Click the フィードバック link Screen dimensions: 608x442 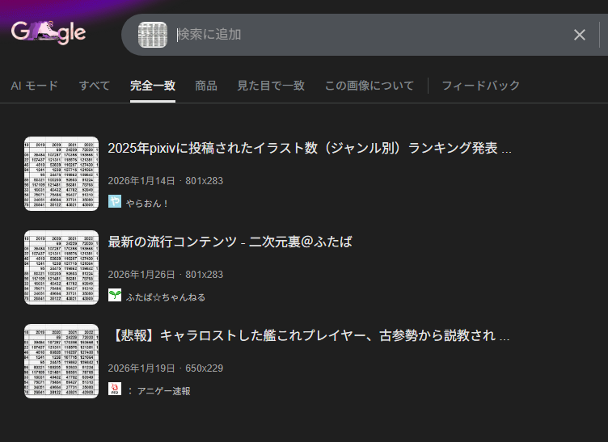480,86
